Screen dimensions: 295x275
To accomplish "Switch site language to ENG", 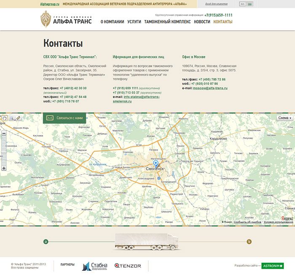I will [x=250, y=4].
